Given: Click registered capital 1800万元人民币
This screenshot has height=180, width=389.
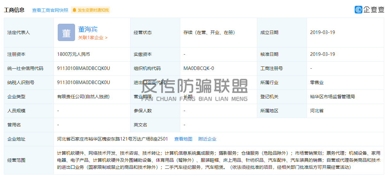Looking at the screenshot, I should (73, 54).
